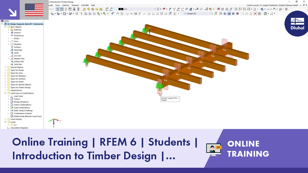Screen dimensions: 308x173
Task: Expand the LC1 loads folder
Action: coord(9,125)
